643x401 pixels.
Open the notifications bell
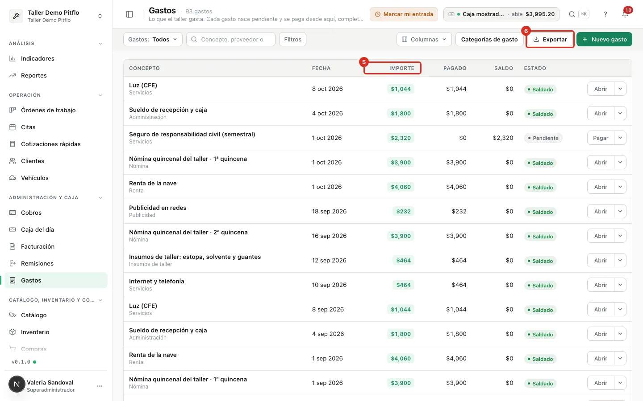click(625, 14)
